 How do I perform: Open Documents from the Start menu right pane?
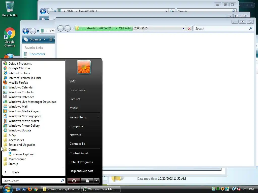click(x=77, y=90)
